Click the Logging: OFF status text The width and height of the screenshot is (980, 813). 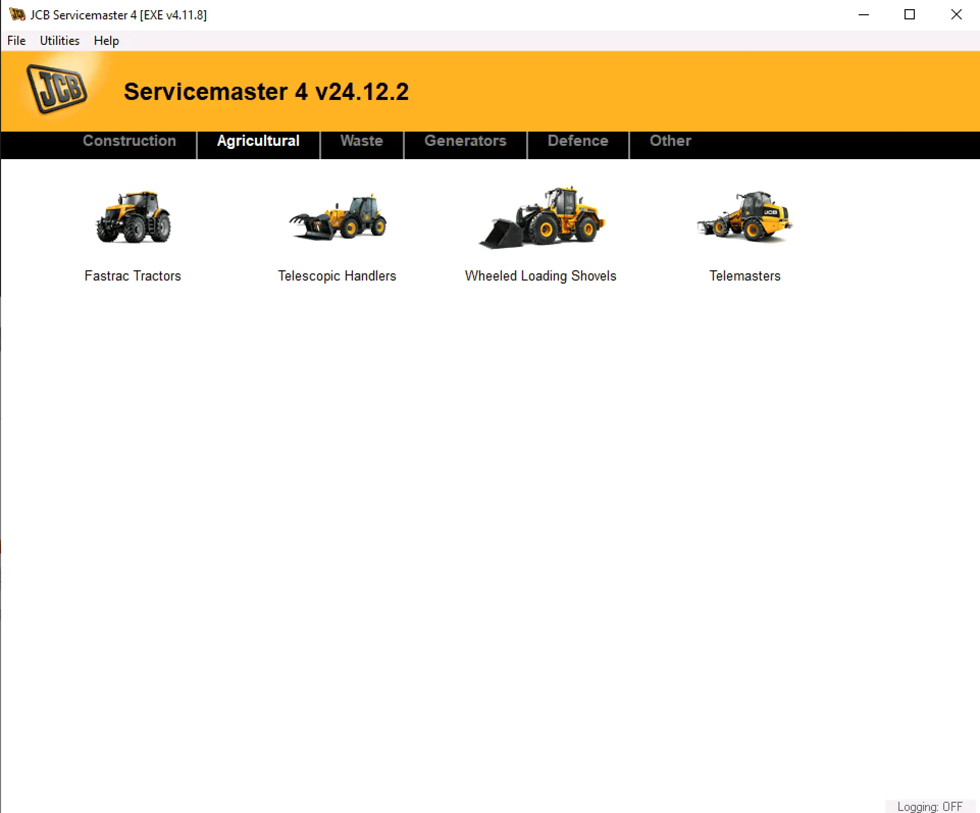click(x=930, y=806)
